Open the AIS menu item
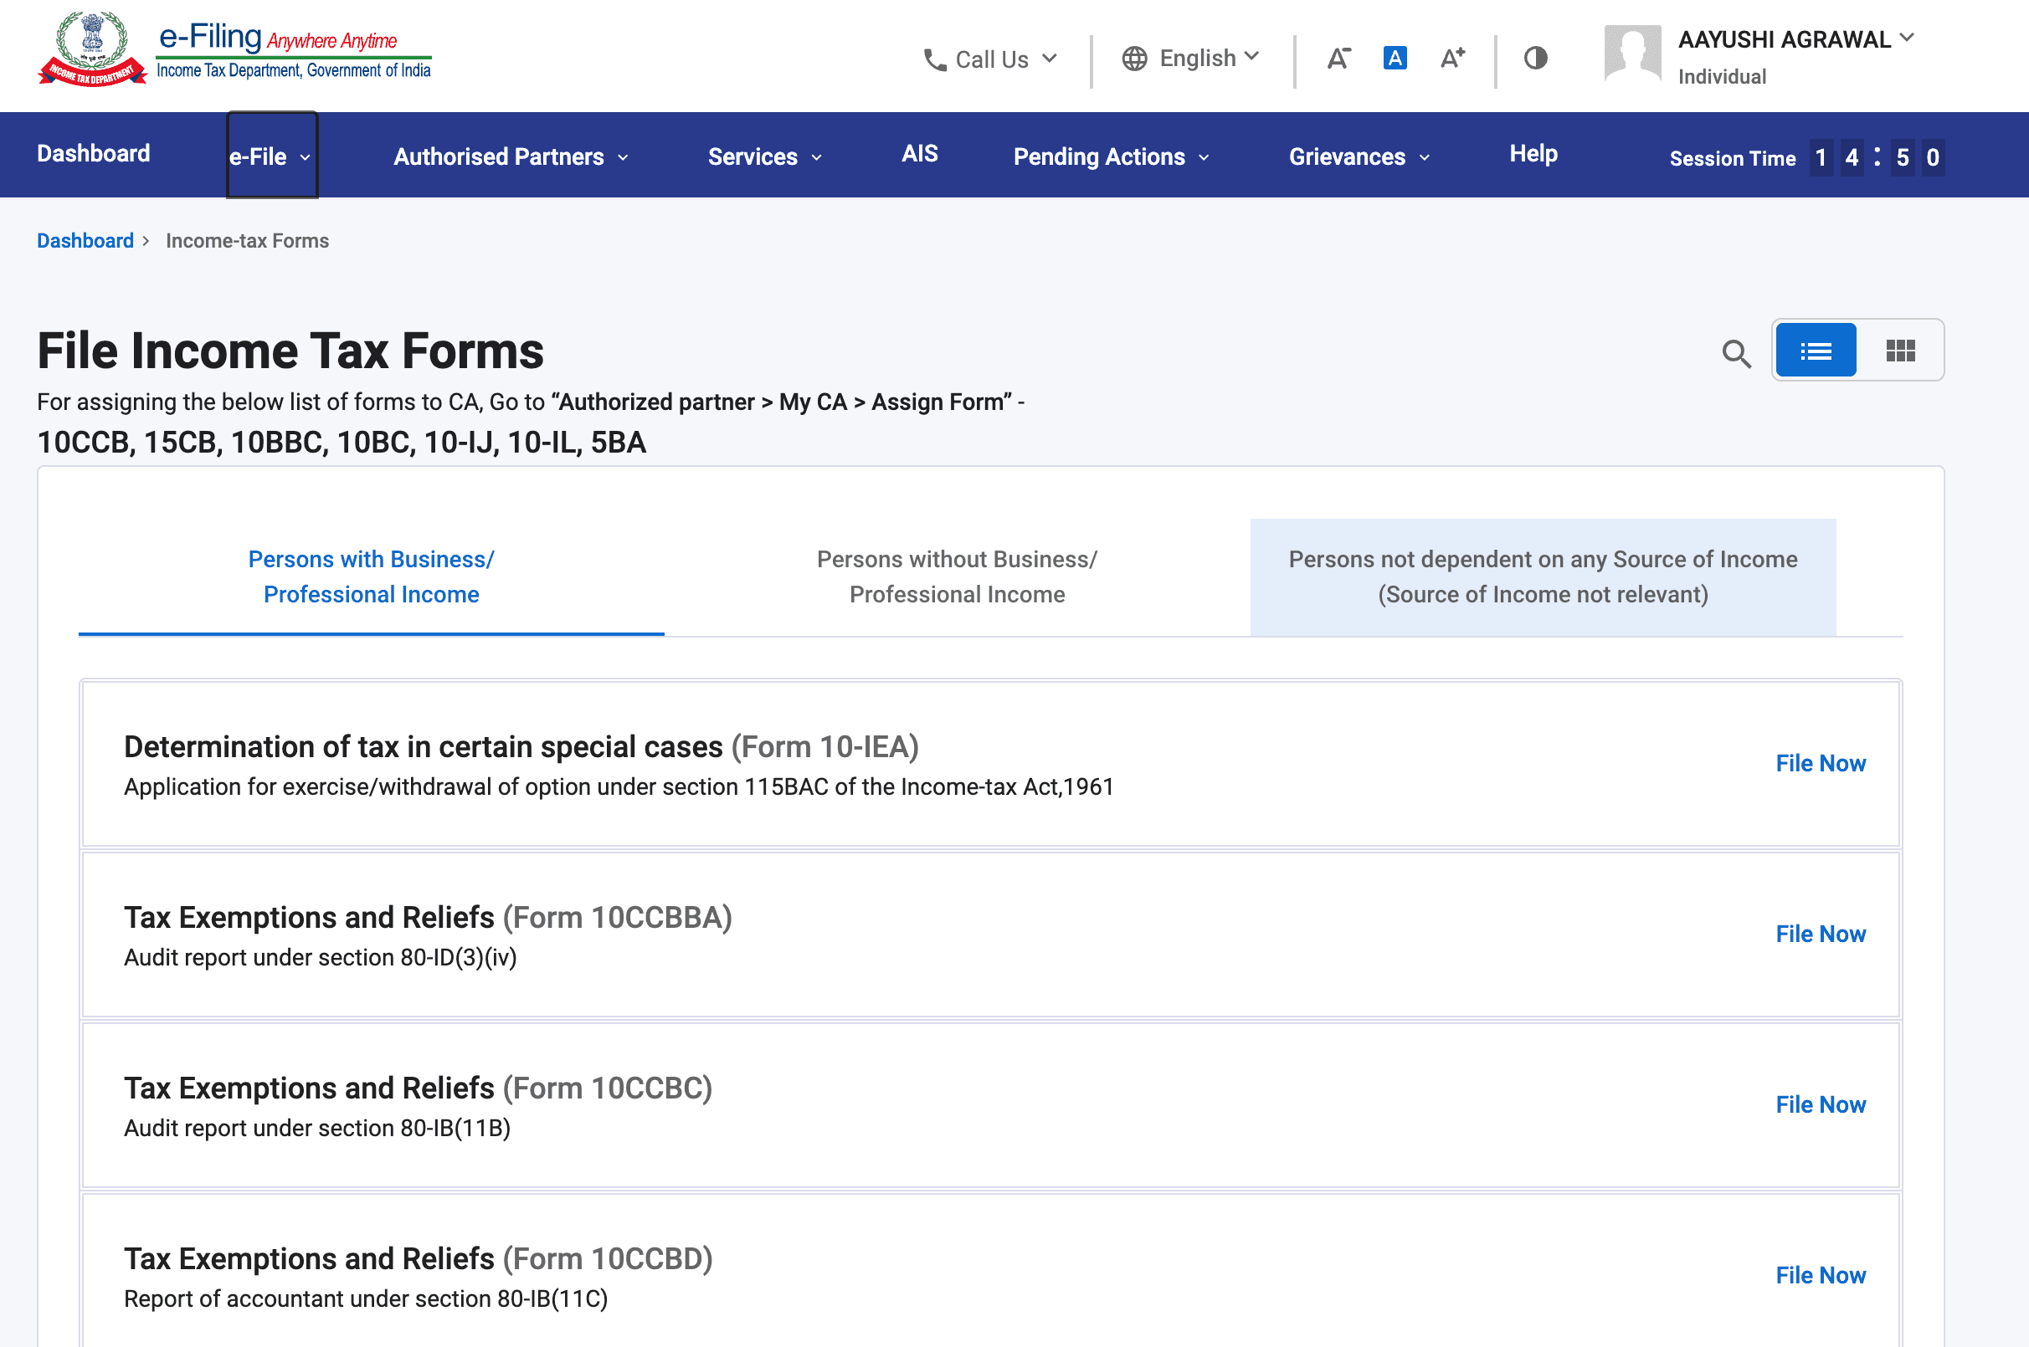This screenshot has height=1347, width=2029. tap(919, 154)
